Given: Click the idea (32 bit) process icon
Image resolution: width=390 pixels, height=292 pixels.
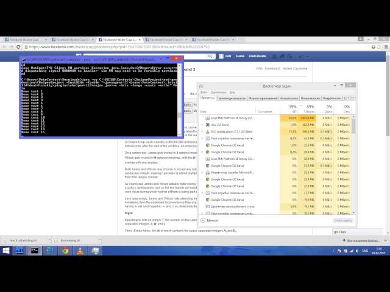Looking at the screenshot, I should point(207,125).
